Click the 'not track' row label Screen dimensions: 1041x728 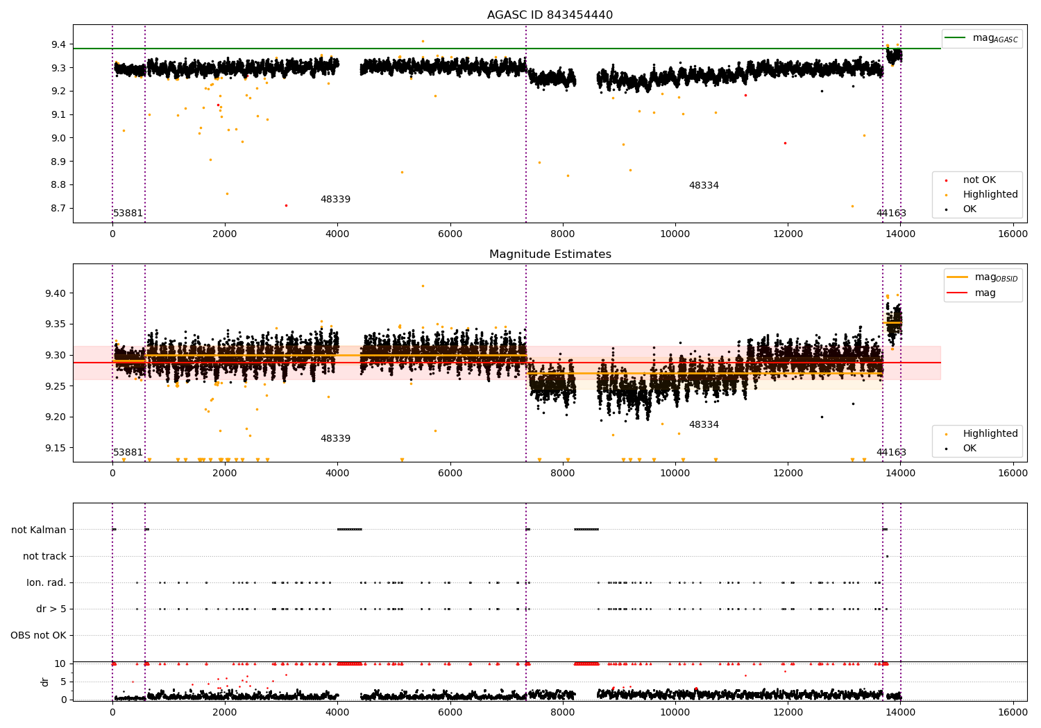pos(44,557)
